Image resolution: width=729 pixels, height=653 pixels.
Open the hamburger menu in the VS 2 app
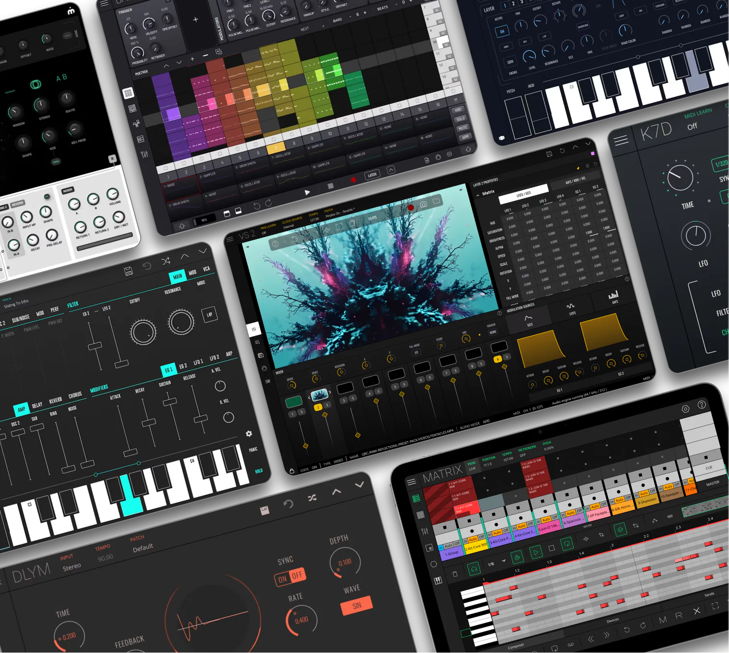pyautogui.click(x=231, y=239)
